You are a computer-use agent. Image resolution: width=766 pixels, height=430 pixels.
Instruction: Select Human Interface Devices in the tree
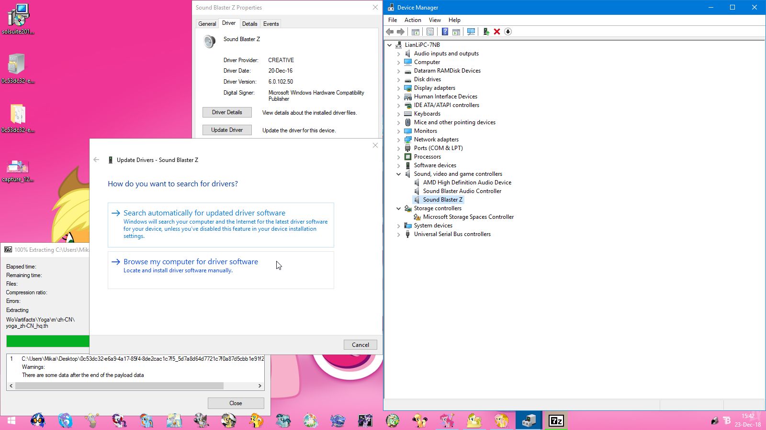click(x=446, y=97)
